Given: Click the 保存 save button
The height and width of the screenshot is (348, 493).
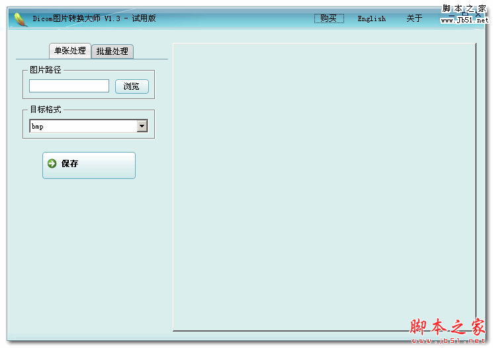Looking at the screenshot, I should tap(89, 165).
